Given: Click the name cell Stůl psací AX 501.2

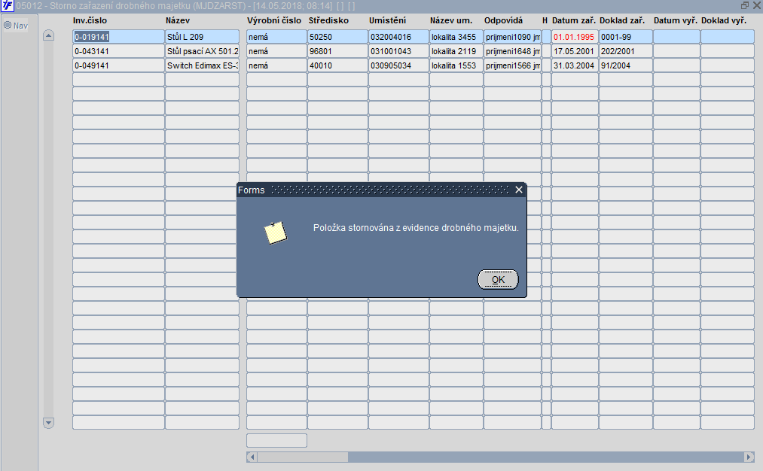Looking at the screenshot, I should [x=203, y=51].
